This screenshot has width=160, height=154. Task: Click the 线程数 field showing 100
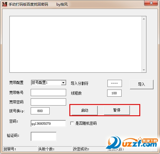tap(114, 93)
